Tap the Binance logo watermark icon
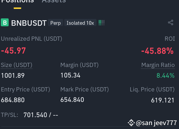This screenshot has width=179, height=129. 131,123
